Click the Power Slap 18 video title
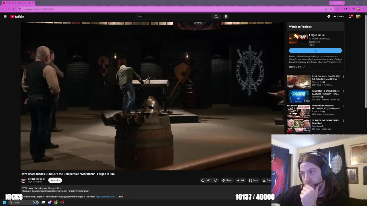 click(326, 92)
